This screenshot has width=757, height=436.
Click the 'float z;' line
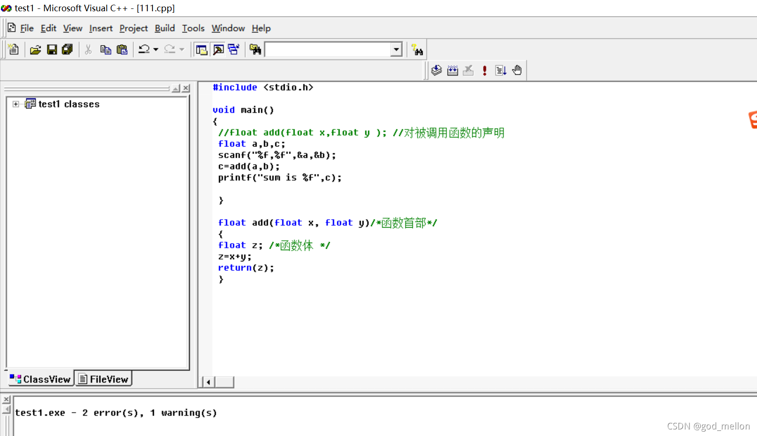pyautogui.click(x=274, y=245)
